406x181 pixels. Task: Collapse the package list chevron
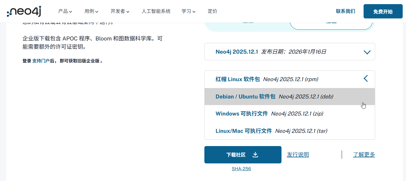pyautogui.click(x=366, y=78)
